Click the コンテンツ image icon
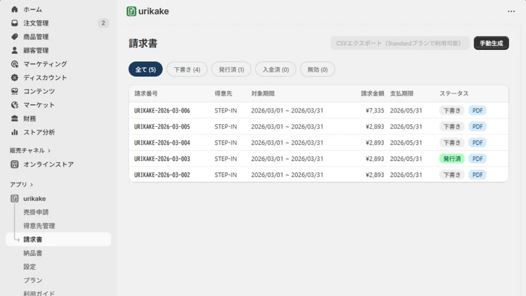The width and height of the screenshot is (526, 296). (14, 91)
